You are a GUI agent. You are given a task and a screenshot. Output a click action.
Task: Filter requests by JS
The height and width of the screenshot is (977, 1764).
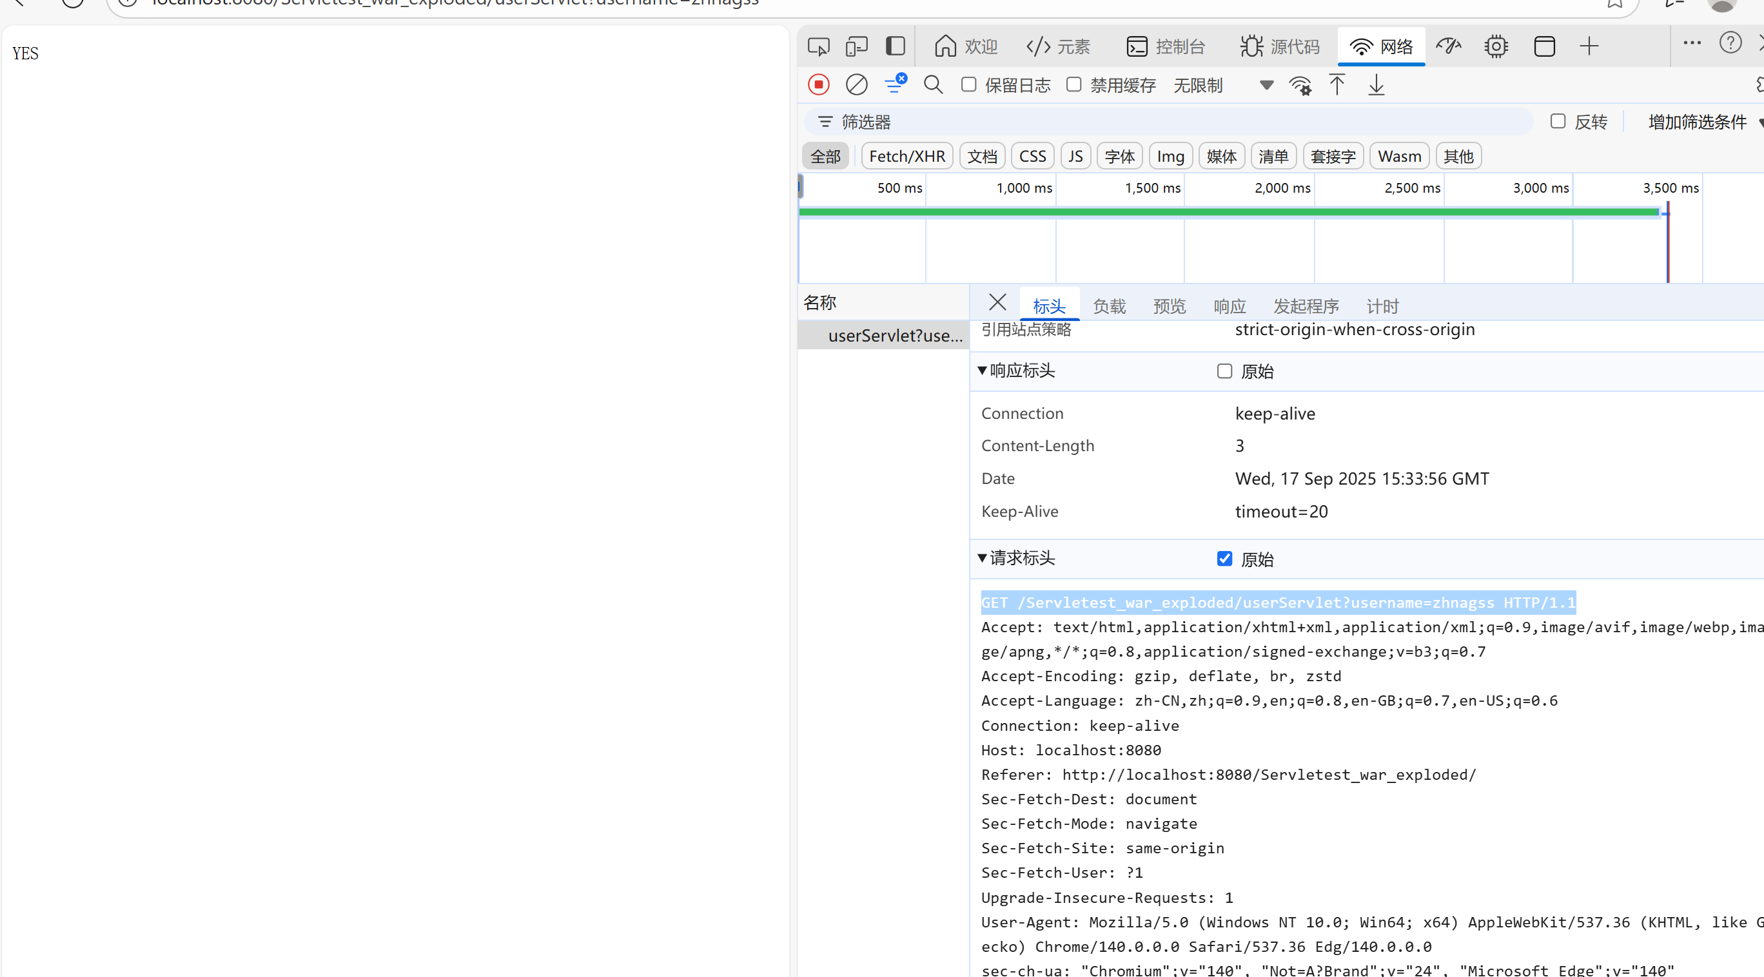(1075, 156)
